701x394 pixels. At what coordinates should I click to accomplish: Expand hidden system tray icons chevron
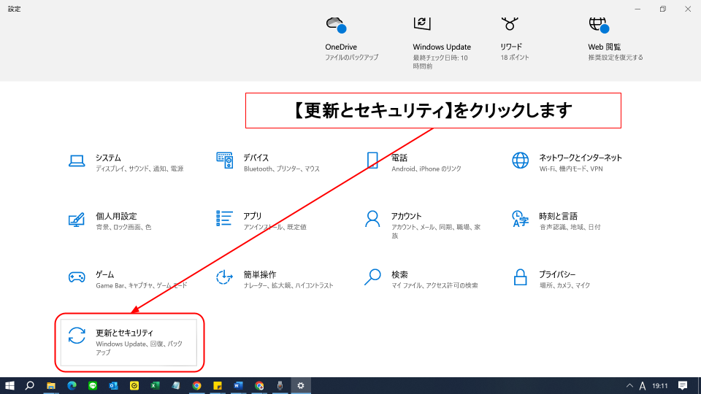pos(629,385)
